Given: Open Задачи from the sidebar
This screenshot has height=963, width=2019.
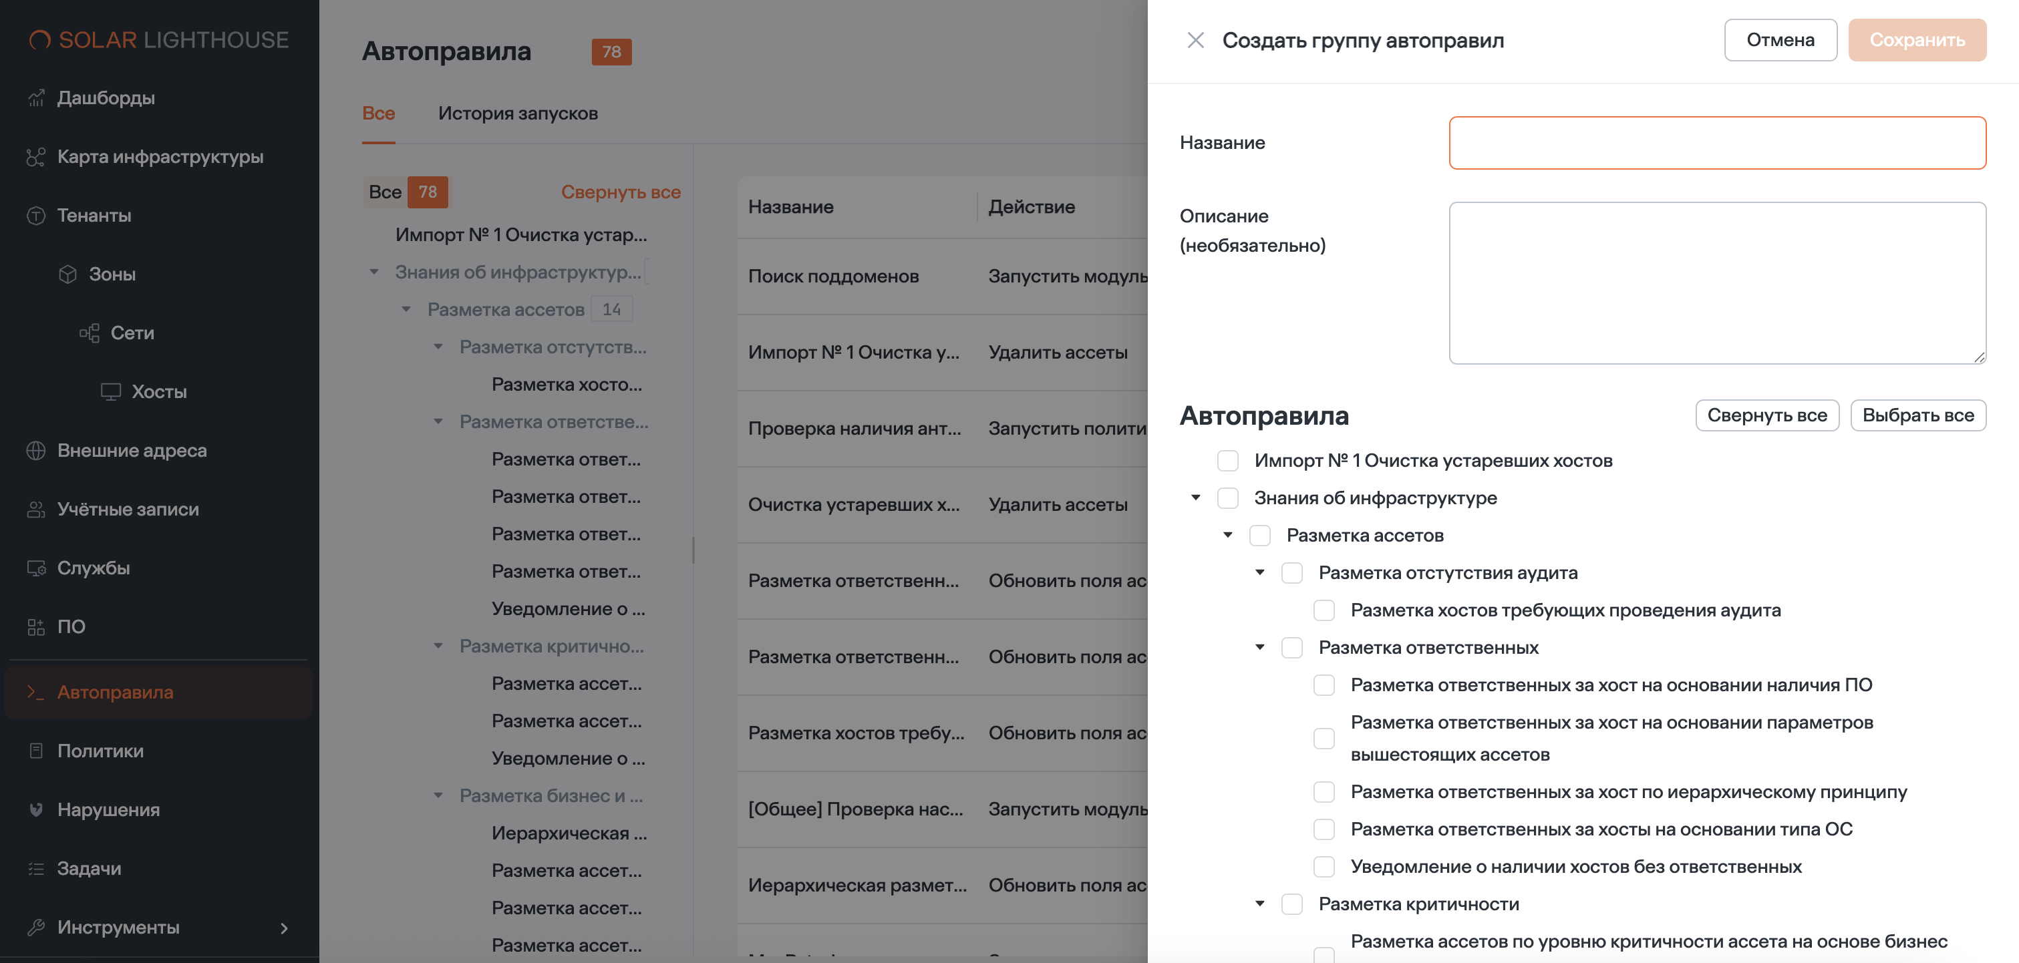Looking at the screenshot, I should [90, 868].
